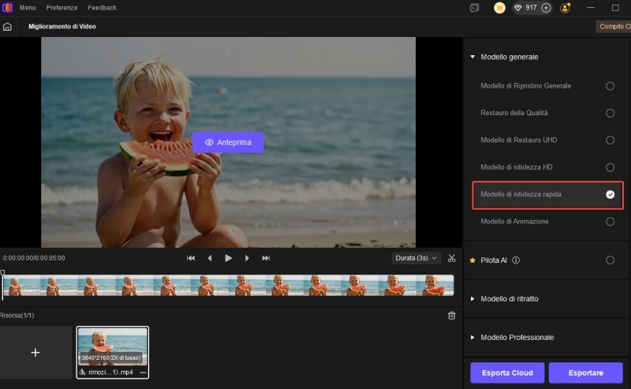Open the Feedback menu
The height and width of the screenshot is (389, 631).
tap(102, 8)
